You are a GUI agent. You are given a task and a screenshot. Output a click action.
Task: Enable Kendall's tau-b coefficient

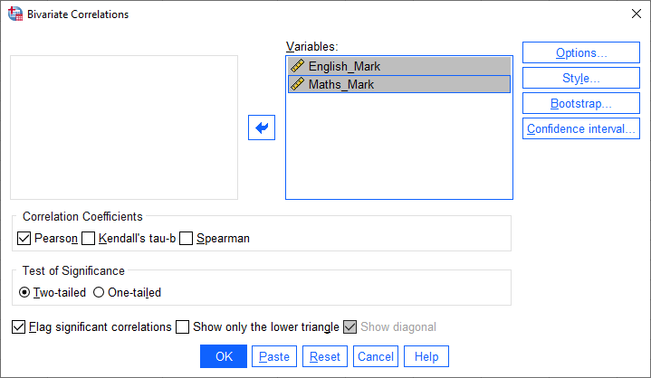point(89,239)
